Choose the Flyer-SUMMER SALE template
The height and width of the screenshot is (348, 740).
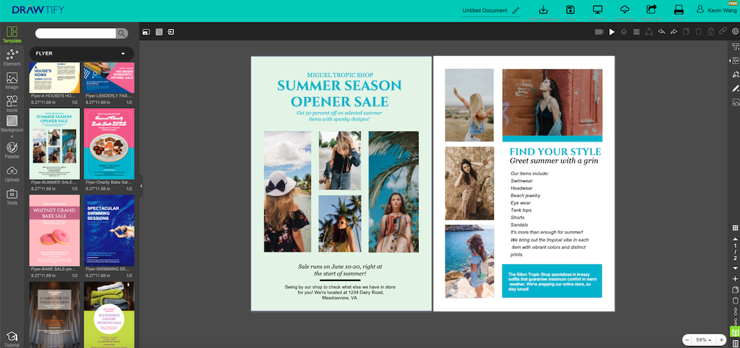click(x=54, y=144)
